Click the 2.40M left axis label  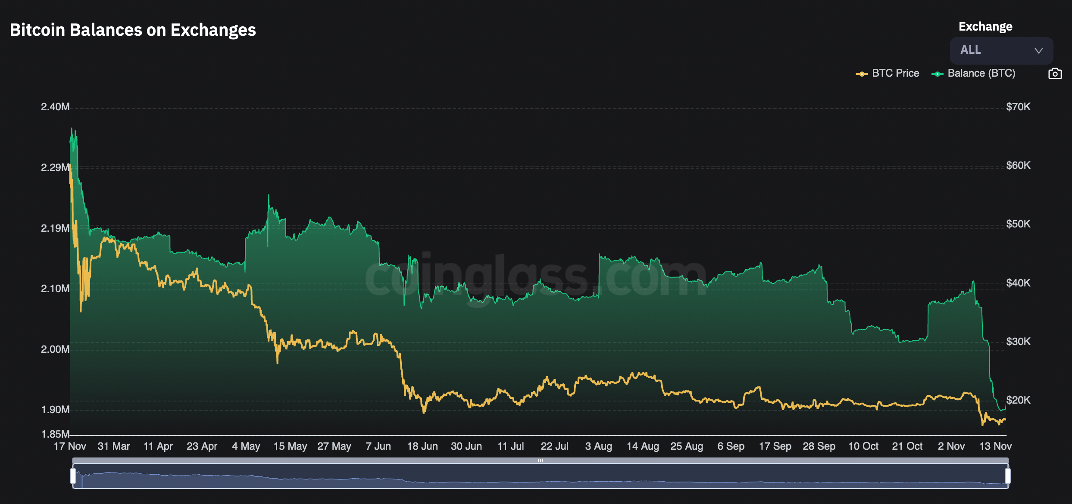(55, 107)
